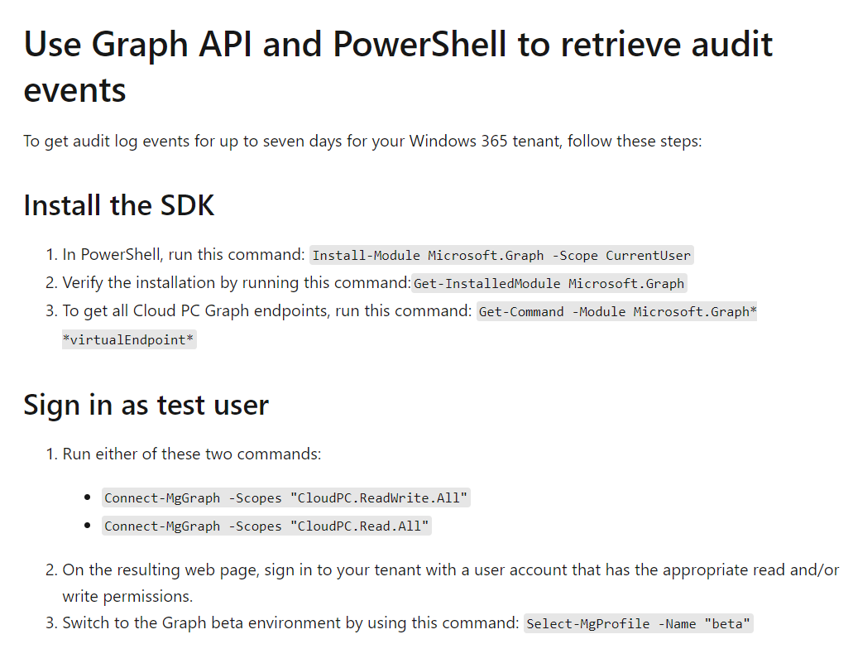The height and width of the screenshot is (668, 853).
Task: Click the Install the SDK heading
Action: [118, 206]
